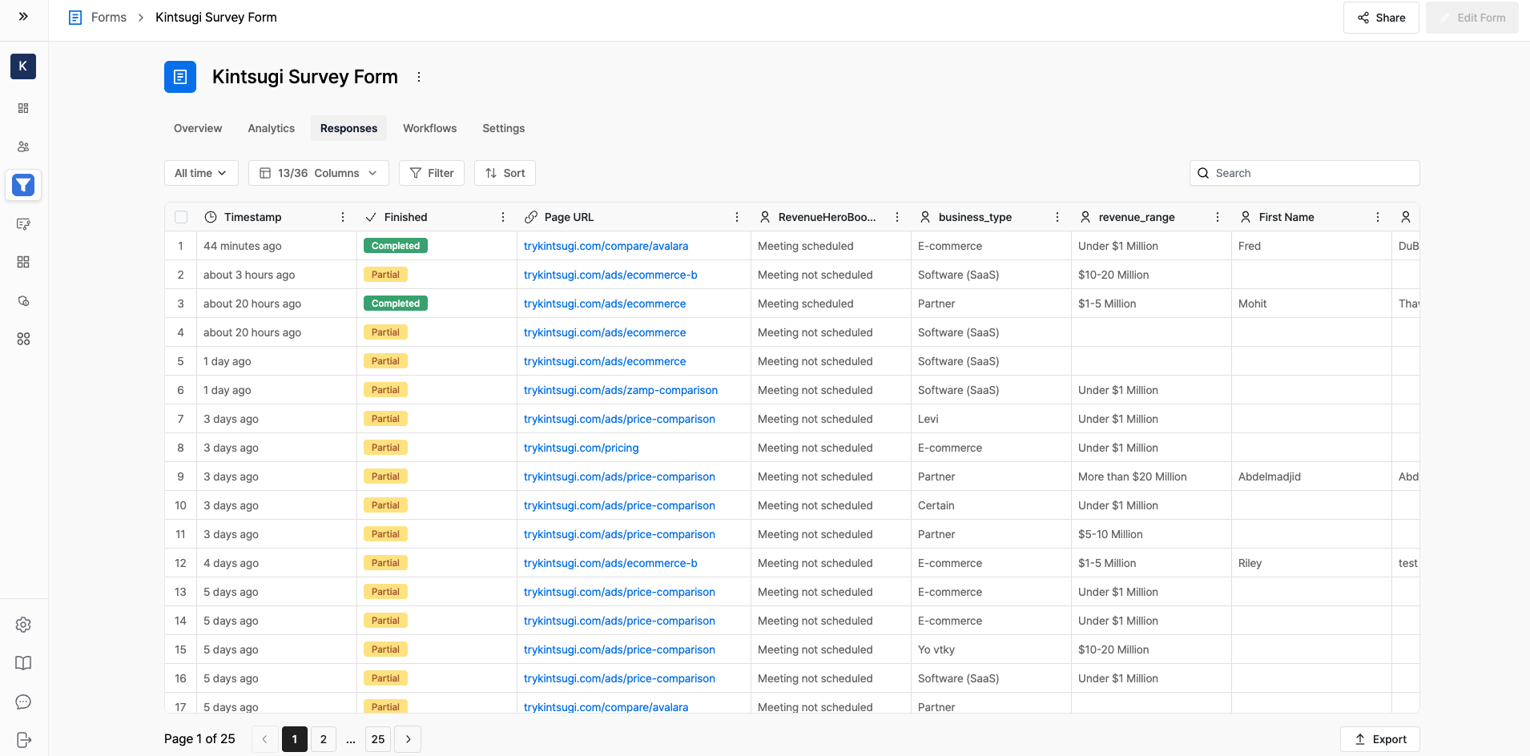
Task: Open settings gear in sidebar
Action: (23, 625)
